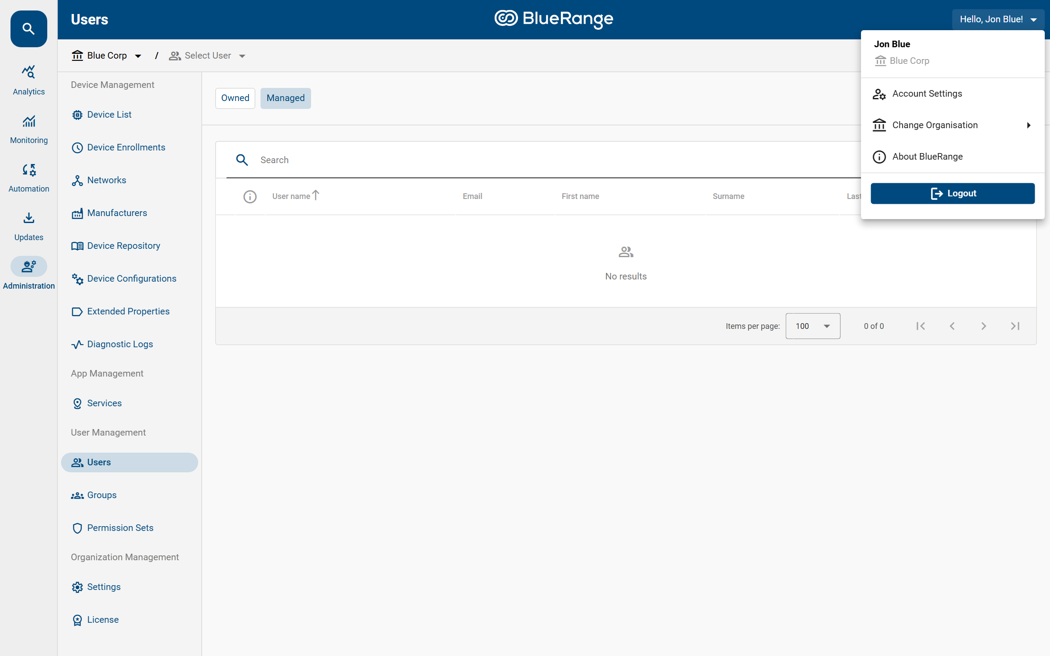1050x656 pixels.
Task: Open the global search icon button
Action: click(29, 29)
